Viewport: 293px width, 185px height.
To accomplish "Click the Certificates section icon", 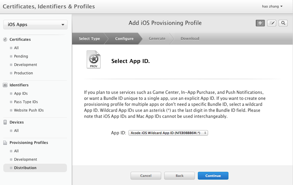I will (5, 40).
